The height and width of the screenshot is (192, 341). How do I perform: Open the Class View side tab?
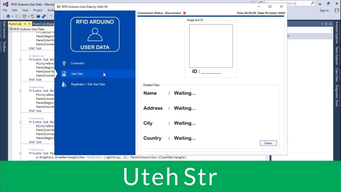[x=337, y=75]
